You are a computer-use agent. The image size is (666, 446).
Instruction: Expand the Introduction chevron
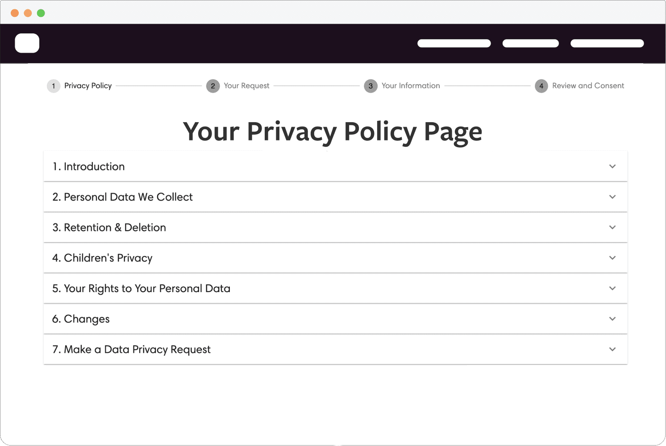(612, 166)
